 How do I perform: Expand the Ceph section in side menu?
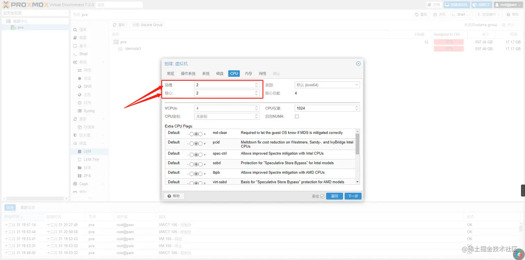coord(103,184)
